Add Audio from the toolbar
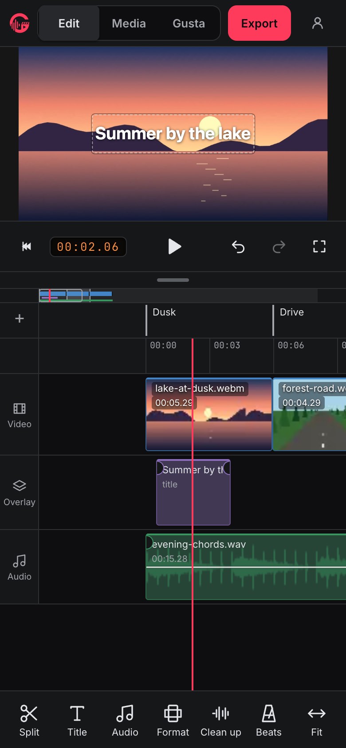 (x=125, y=721)
